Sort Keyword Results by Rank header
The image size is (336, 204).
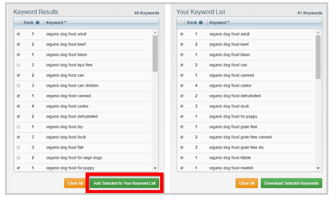coord(29,22)
